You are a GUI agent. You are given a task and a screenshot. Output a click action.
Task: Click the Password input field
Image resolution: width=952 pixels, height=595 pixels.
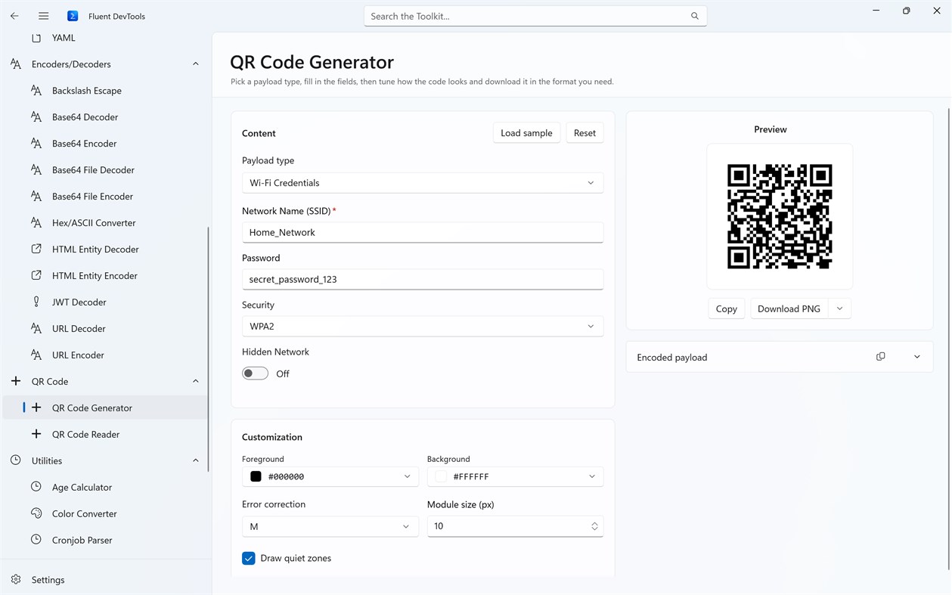pos(423,279)
